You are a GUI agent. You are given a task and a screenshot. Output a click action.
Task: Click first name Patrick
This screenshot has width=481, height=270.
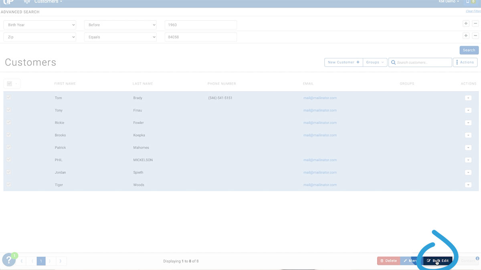point(60,148)
